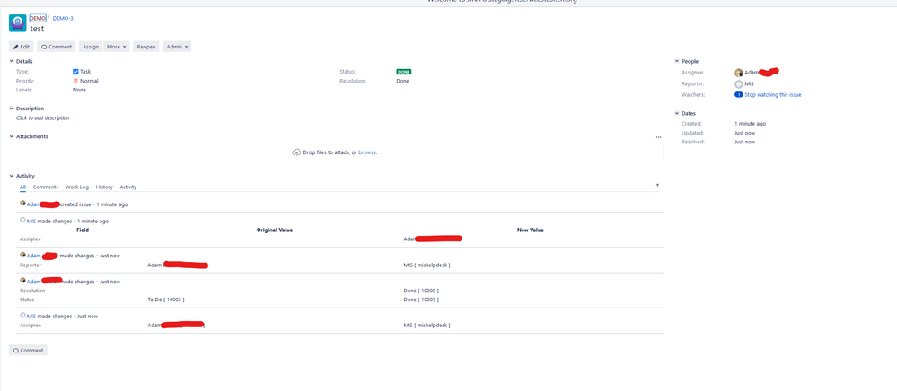This screenshot has width=897, height=391.
Task: Click MIS link in 'Just now' change entry
Action: [31, 316]
